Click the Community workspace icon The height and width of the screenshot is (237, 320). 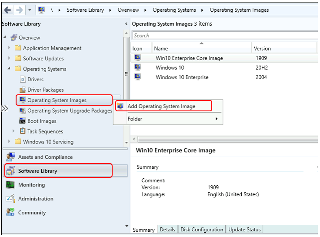[x=10, y=212]
